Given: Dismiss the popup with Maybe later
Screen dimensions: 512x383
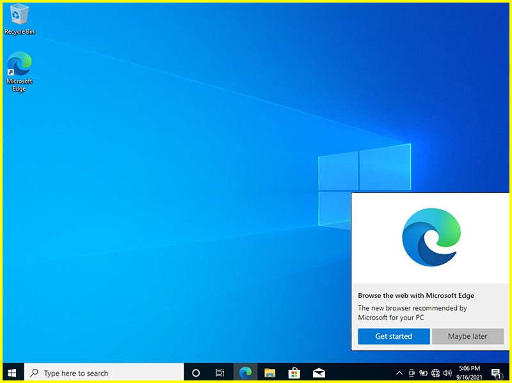Looking at the screenshot, I should pos(468,336).
